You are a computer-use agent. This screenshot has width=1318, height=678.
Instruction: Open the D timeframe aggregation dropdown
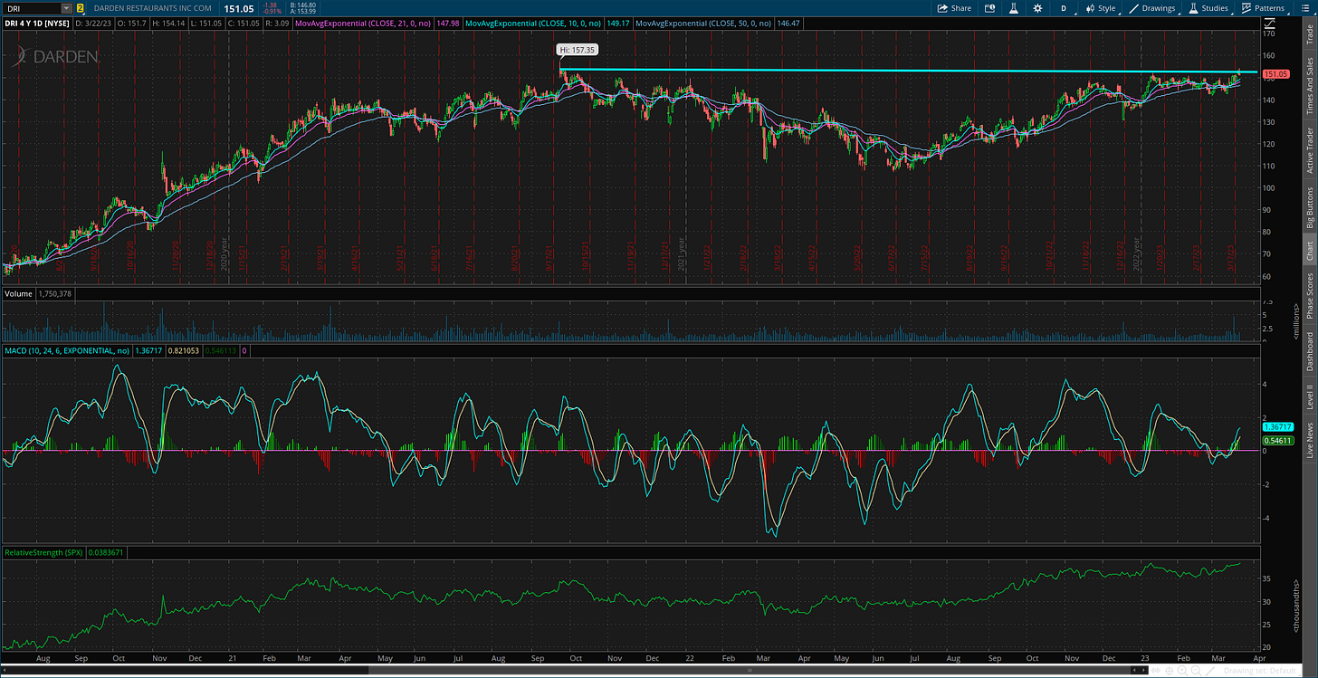(x=1063, y=8)
